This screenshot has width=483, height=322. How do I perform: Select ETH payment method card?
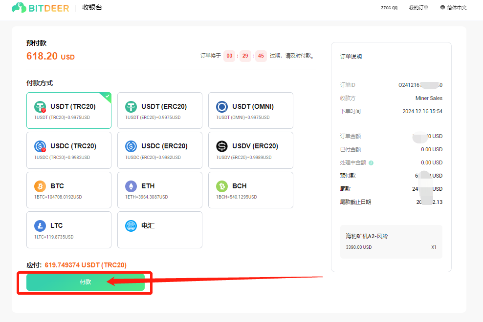point(160,190)
